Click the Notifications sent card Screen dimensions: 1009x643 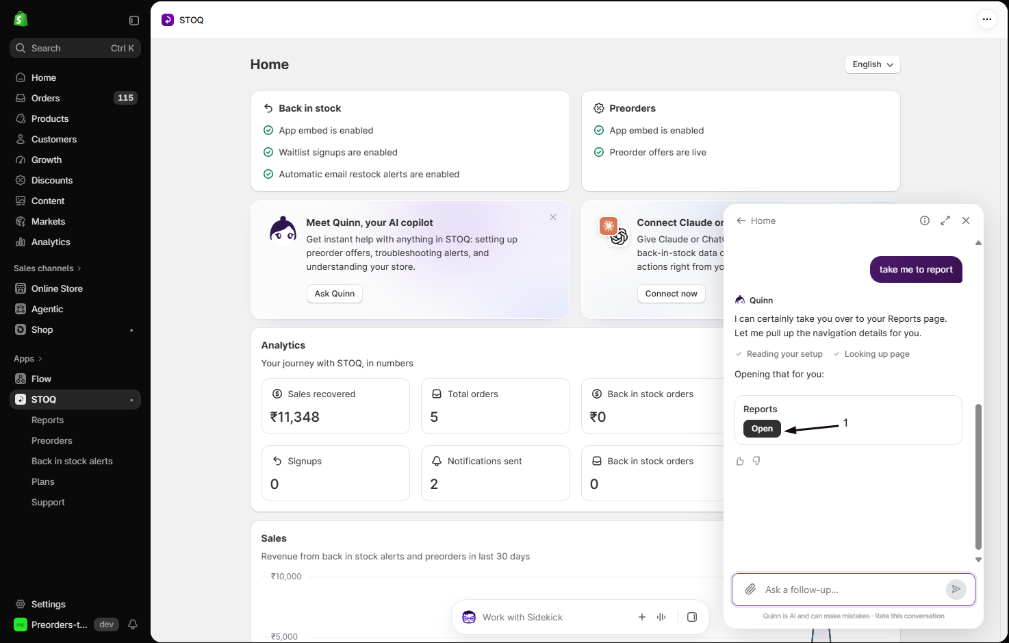click(496, 473)
